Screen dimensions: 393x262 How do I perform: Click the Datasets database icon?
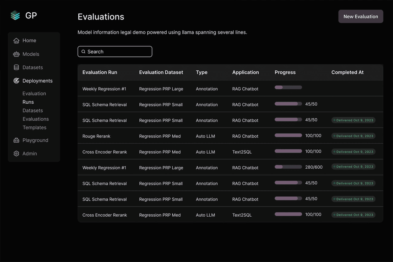point(16,68)
